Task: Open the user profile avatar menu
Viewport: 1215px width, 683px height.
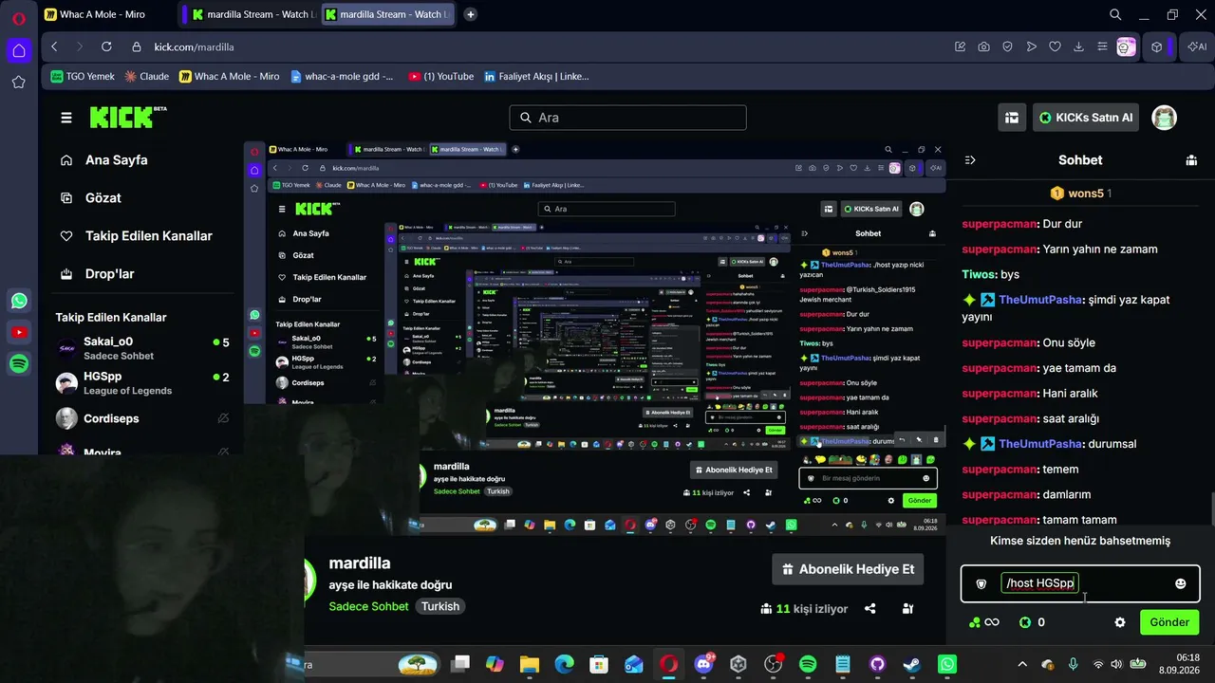Action: coord(1164,118)
